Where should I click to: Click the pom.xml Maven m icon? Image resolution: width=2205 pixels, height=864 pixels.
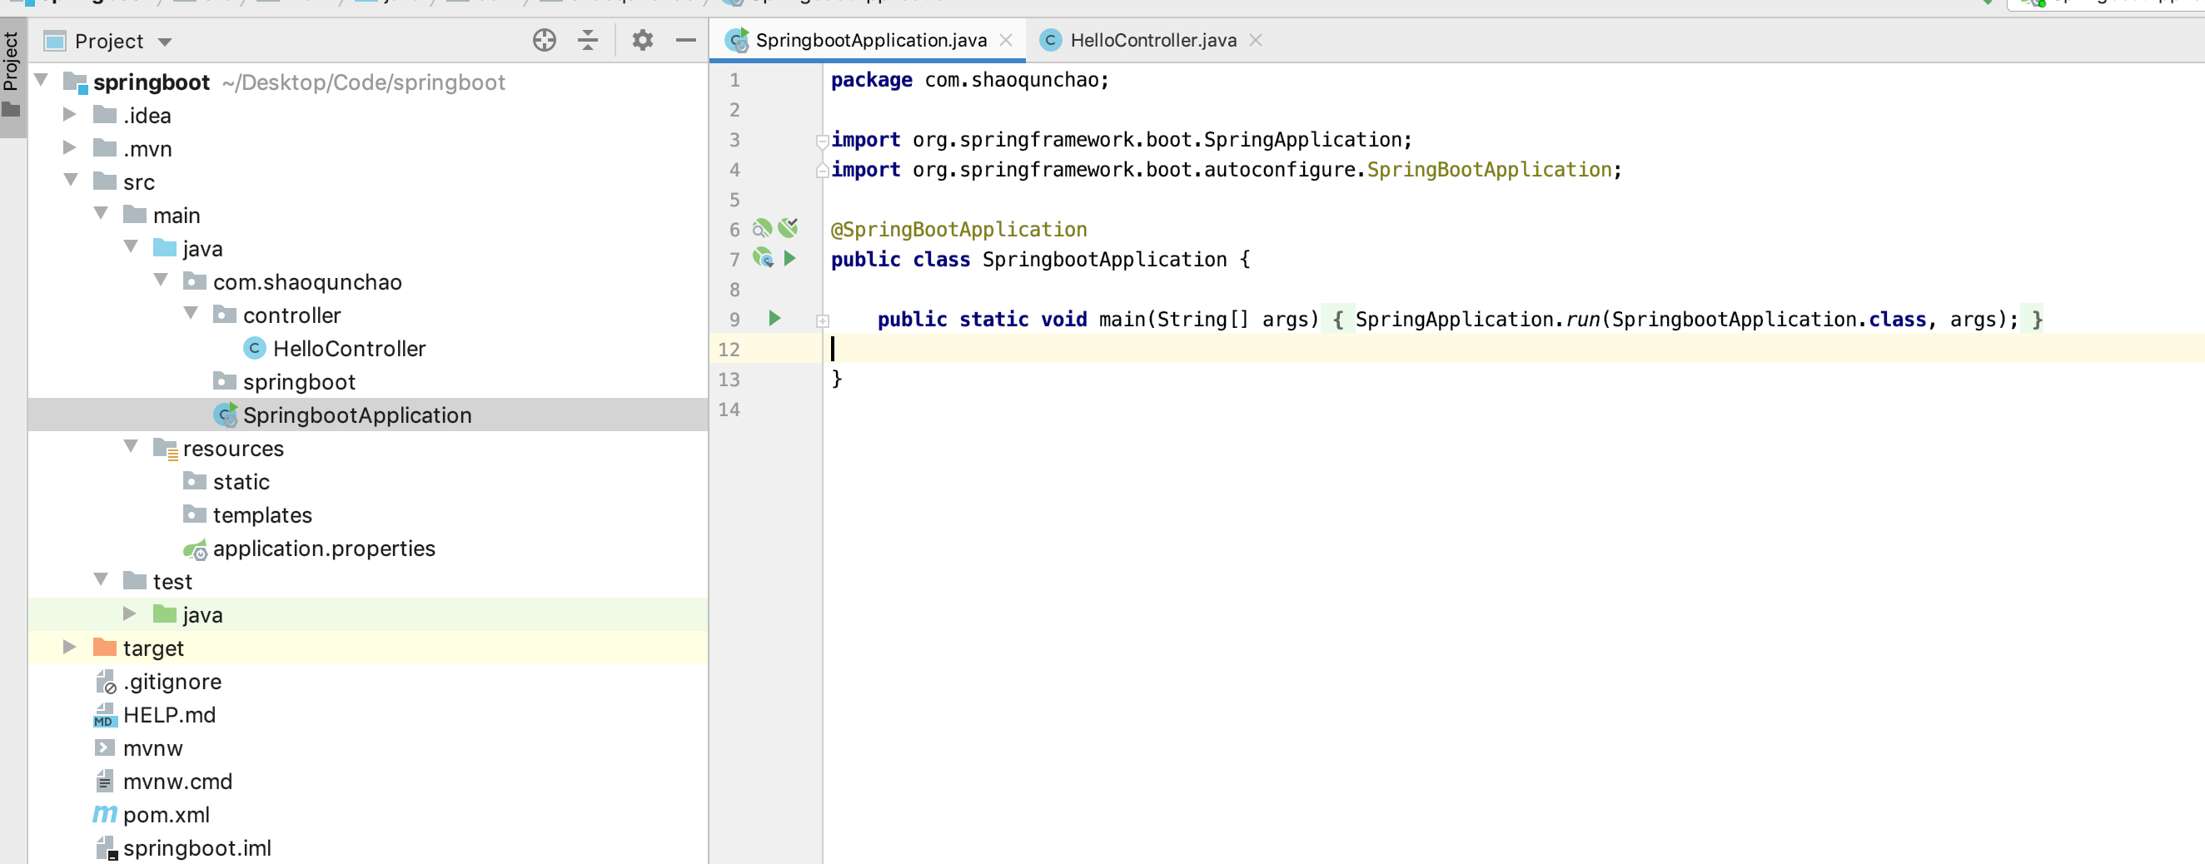coord(104,814)
